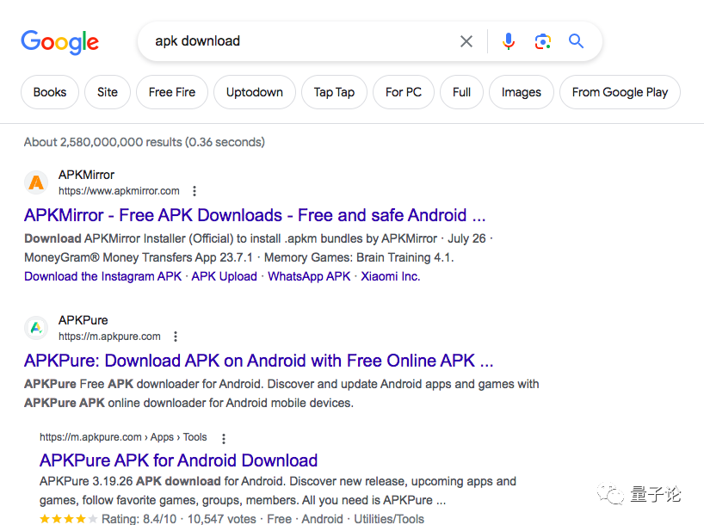Image resolution: width=704 pixels, height=525 pixels.
Task: Click the blue magnifier search icon
Action: click(x=576, y=40)
